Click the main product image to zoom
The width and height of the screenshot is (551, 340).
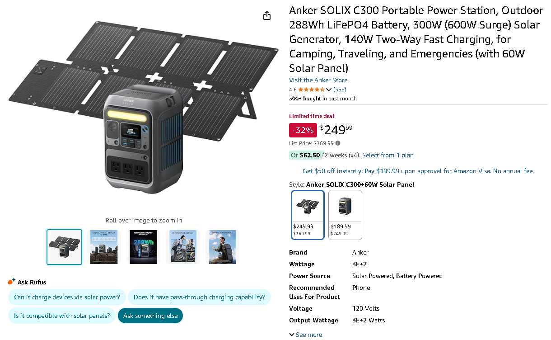click(x=143, y=113)
